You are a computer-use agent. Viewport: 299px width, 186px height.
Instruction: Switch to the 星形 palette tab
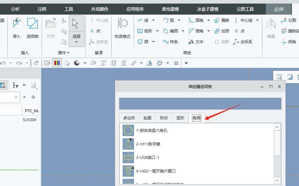tap(180, 118)
